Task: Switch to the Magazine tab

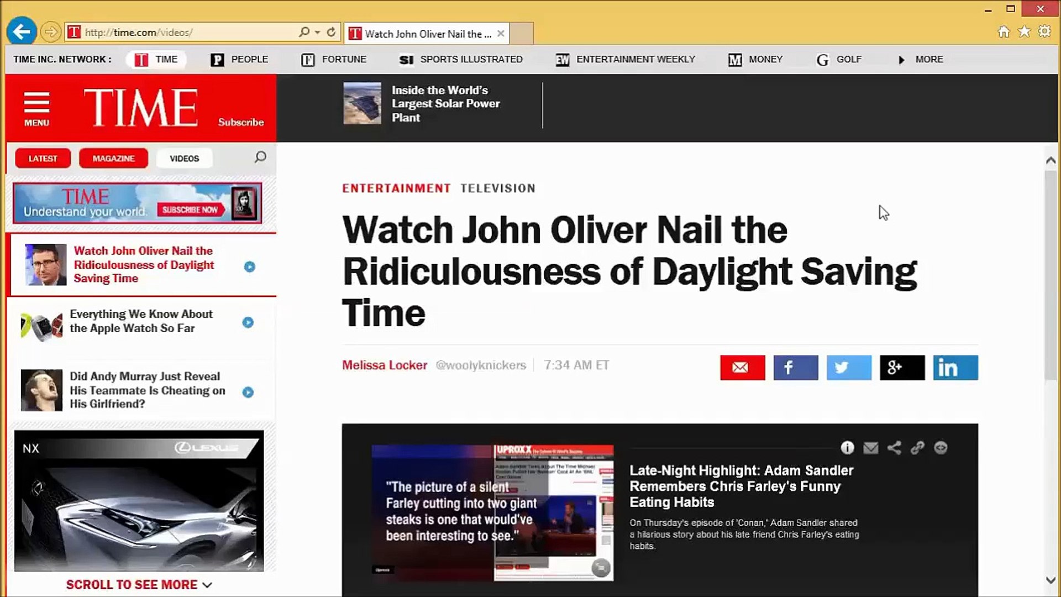Action: (x=113, y=158)
